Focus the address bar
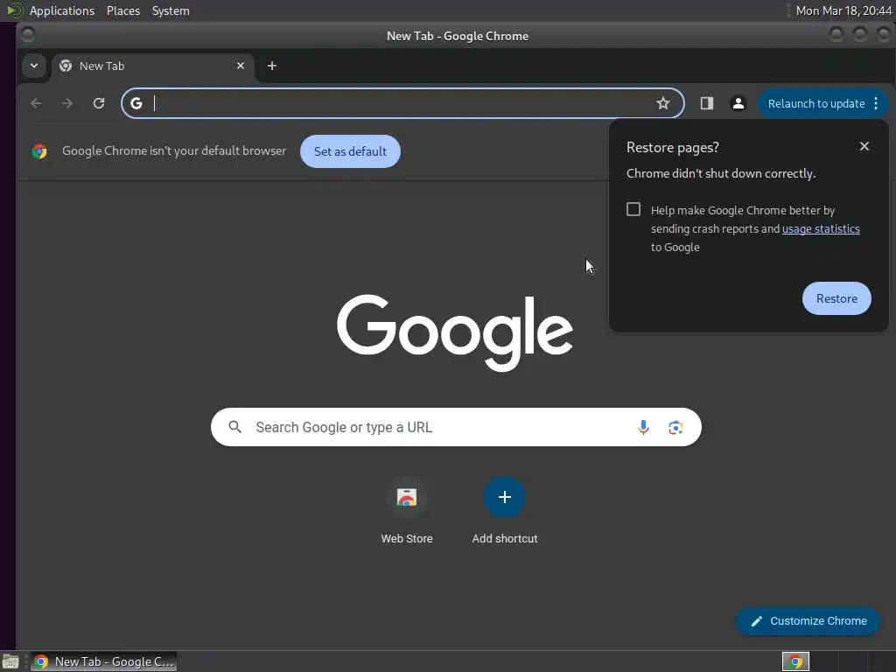This screenshot has height=672, width=896. (x=402, y=103)
